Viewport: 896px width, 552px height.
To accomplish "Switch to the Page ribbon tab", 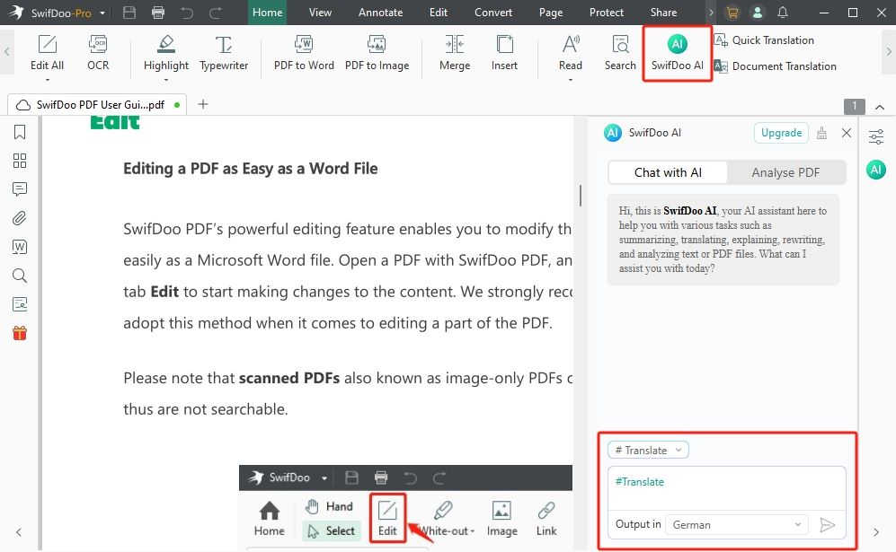I will point(551,13).
